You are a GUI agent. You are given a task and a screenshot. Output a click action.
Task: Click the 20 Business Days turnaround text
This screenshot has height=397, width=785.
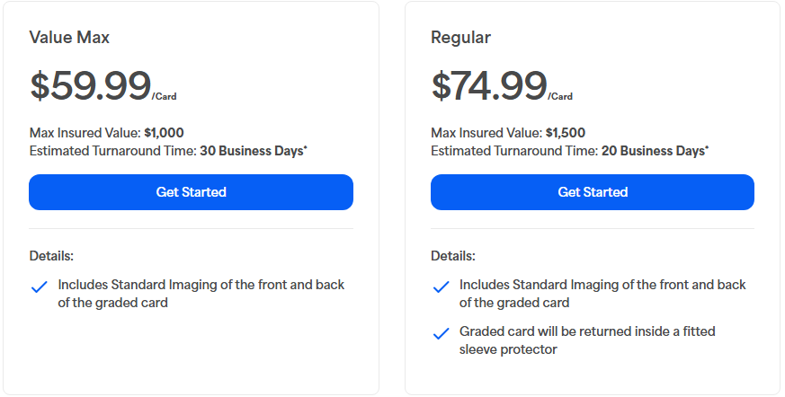654,151
